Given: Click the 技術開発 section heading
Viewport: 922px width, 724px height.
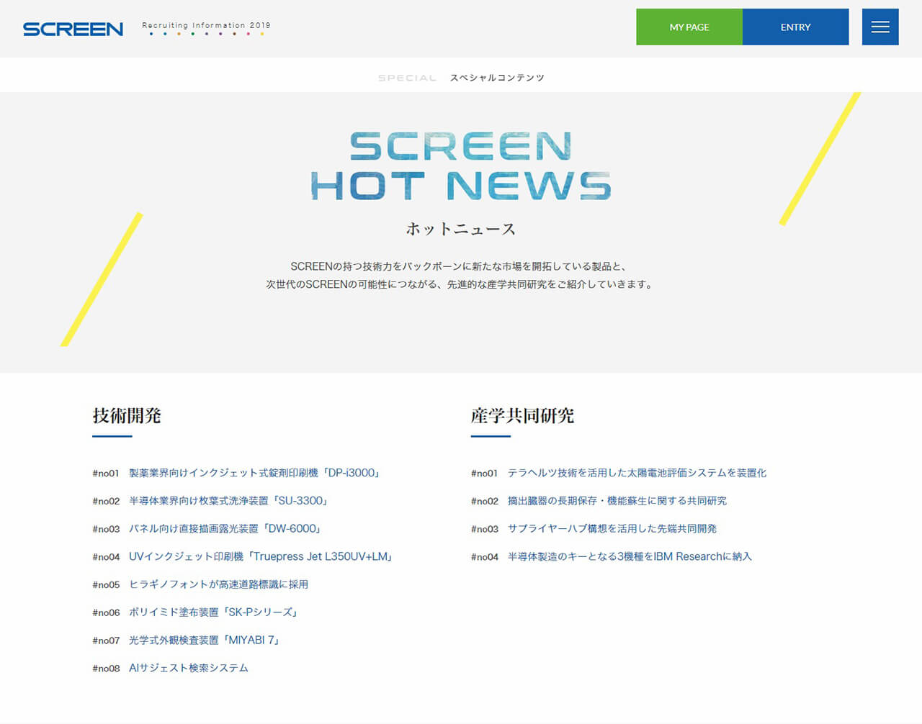Looking at the screenshot, I should point(127,416).
